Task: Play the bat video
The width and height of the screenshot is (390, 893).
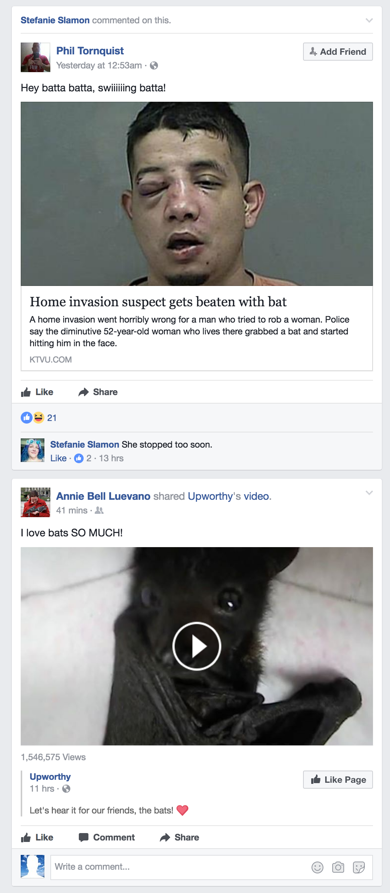Action: coord(197,646)
